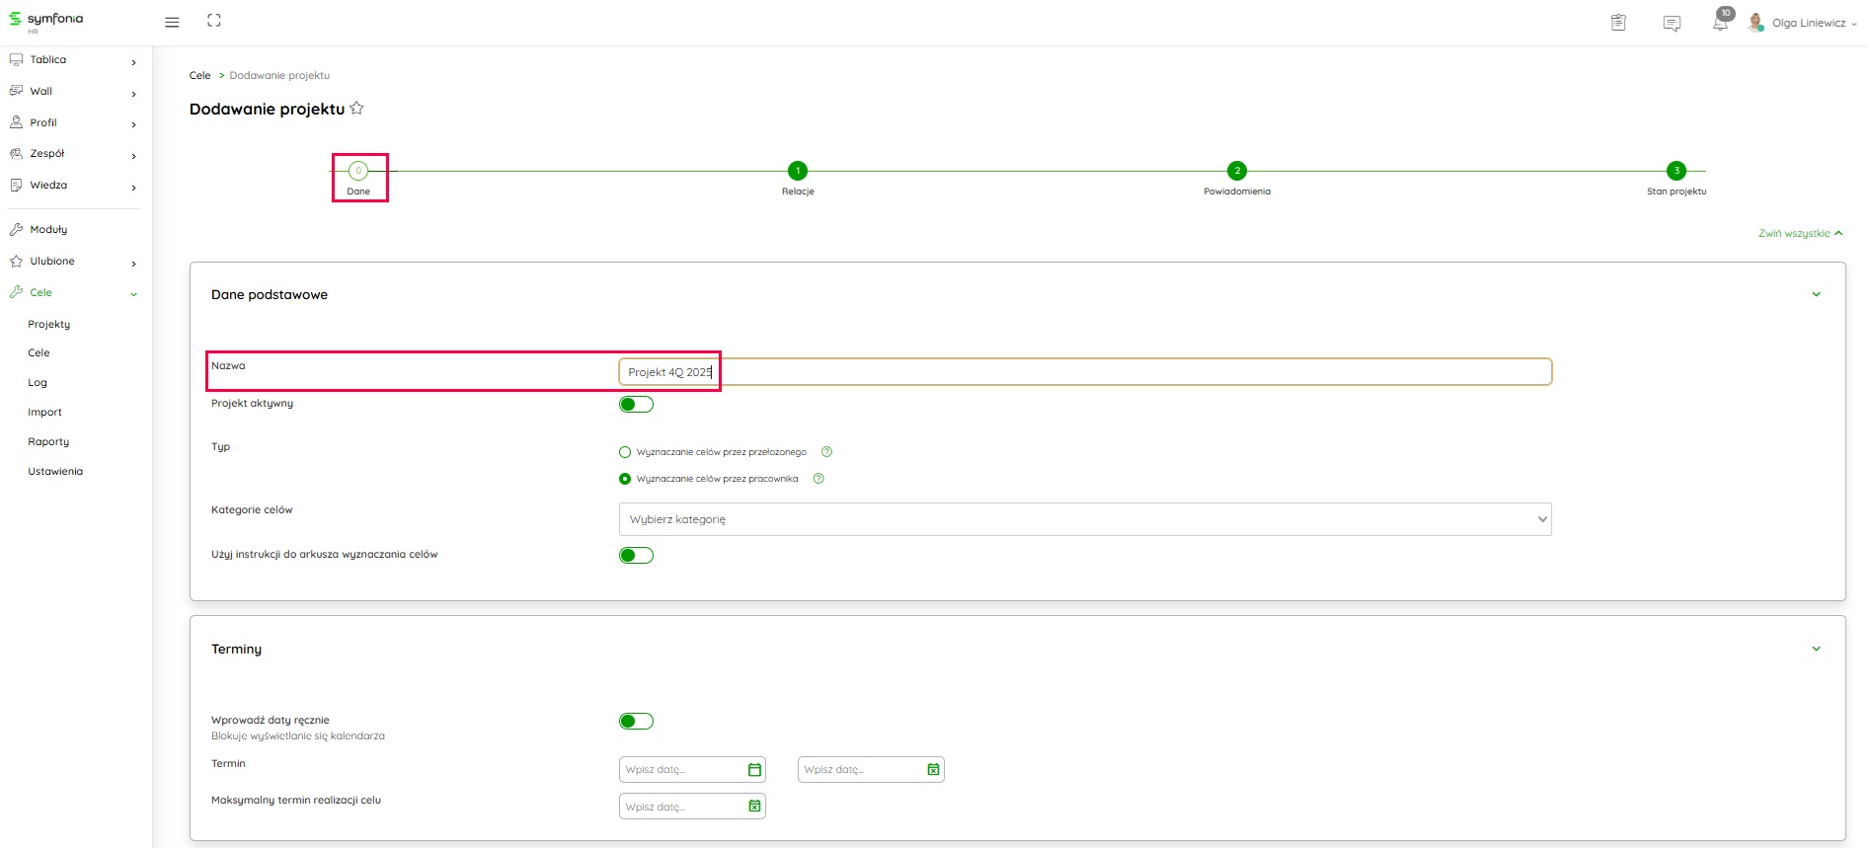Open 'Projekty' in the sidebar
This screenshot has width=1867, height=848.
[x=49, y=324]
